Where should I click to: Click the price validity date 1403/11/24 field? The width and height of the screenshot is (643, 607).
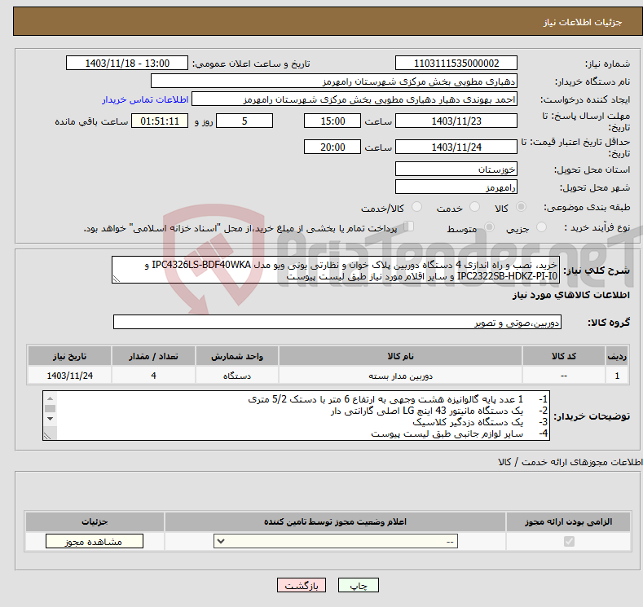click(456, 147)
